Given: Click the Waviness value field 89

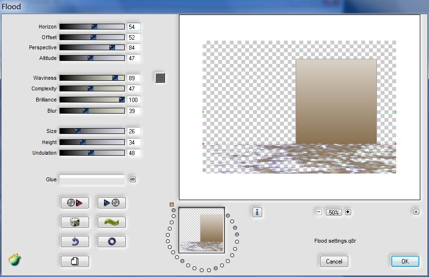Looking at the screenshot, I should click(x=134, y=78).
